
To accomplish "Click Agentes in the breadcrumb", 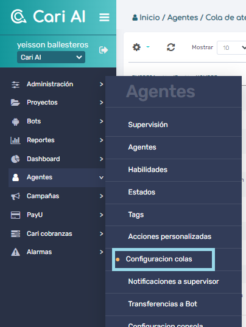I will coord(183,18).
